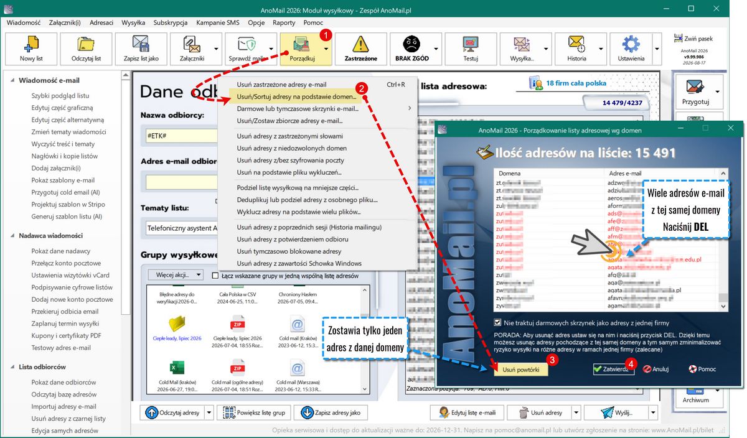Open Kupony i certyfikaty PDF item

pyautogui.click(x=65, y=336)
